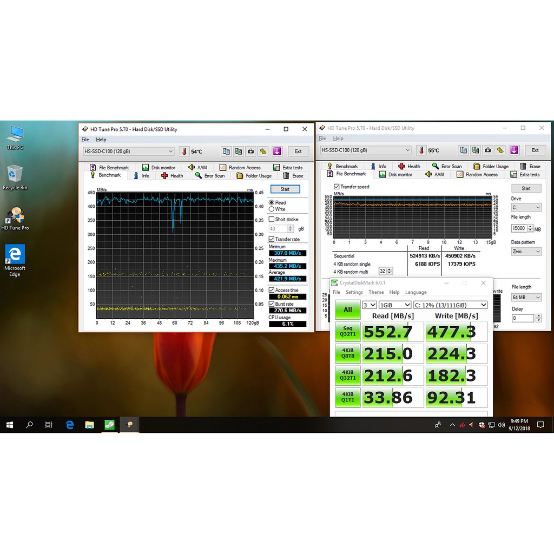Open the Drive C: dropdown
The image size is (554, 554).
tap(526, 208)
